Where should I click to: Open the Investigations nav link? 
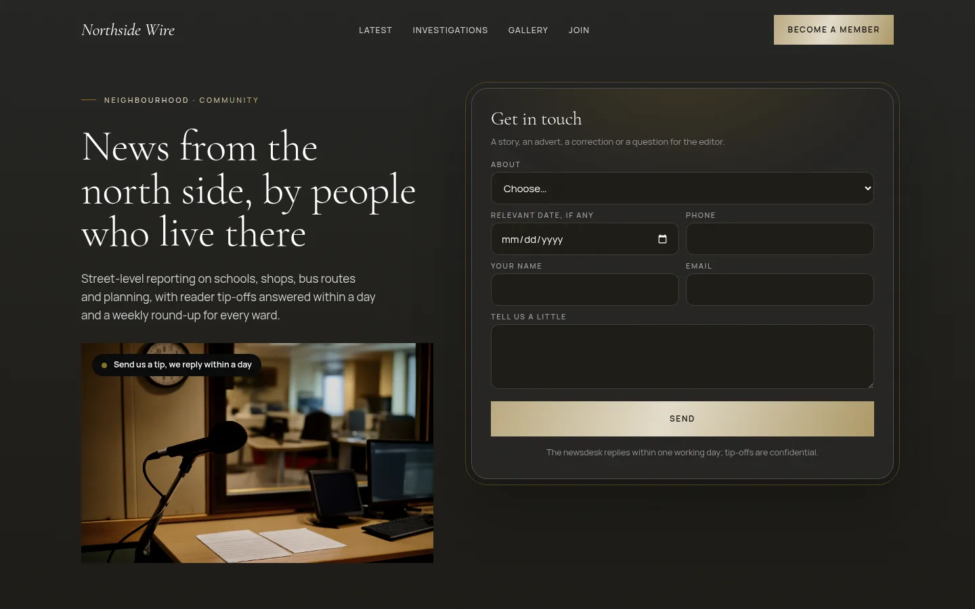pos(450,30)
